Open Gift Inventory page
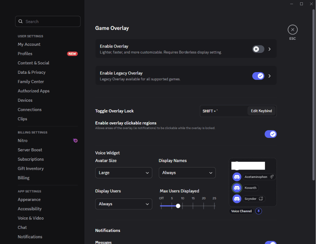Screen dimensions: 316x244 31,169
